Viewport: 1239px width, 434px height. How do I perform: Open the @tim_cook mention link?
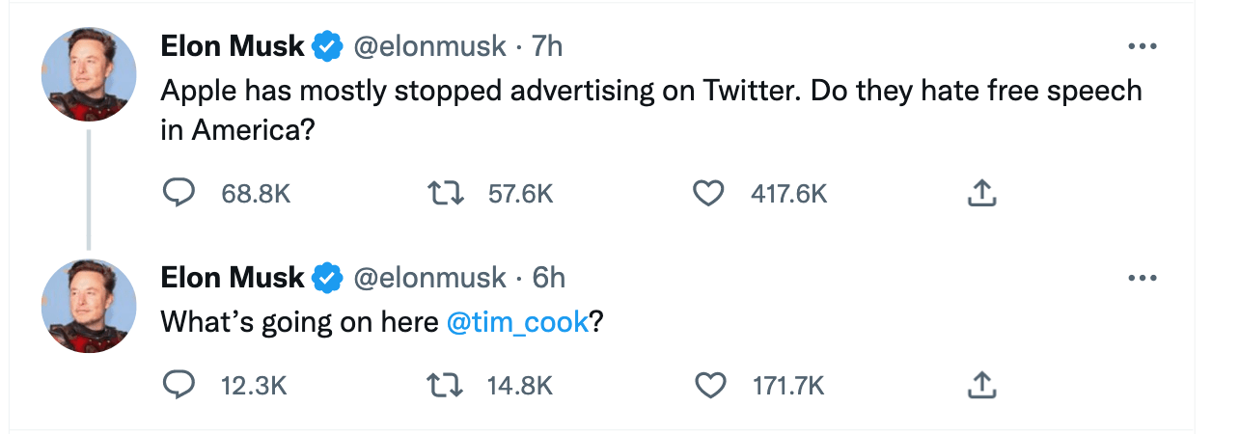tap(518, 322)
